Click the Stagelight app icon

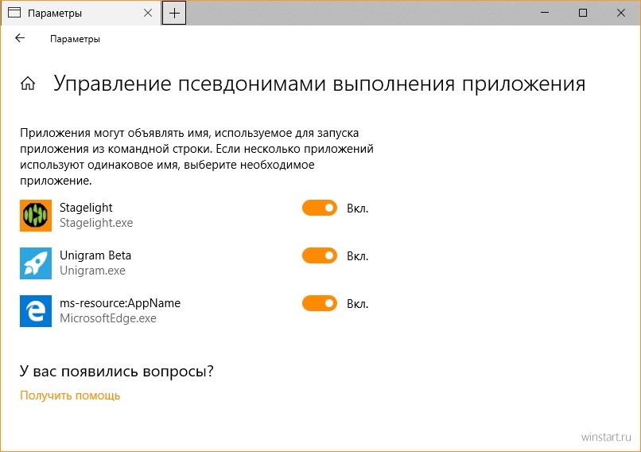click(x=36, y=216)
